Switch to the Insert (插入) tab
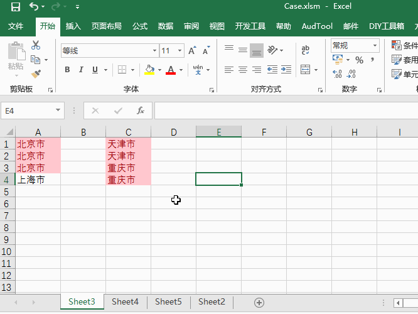The width and height of the screenshot is (418, 314). [x=73, y=26]
